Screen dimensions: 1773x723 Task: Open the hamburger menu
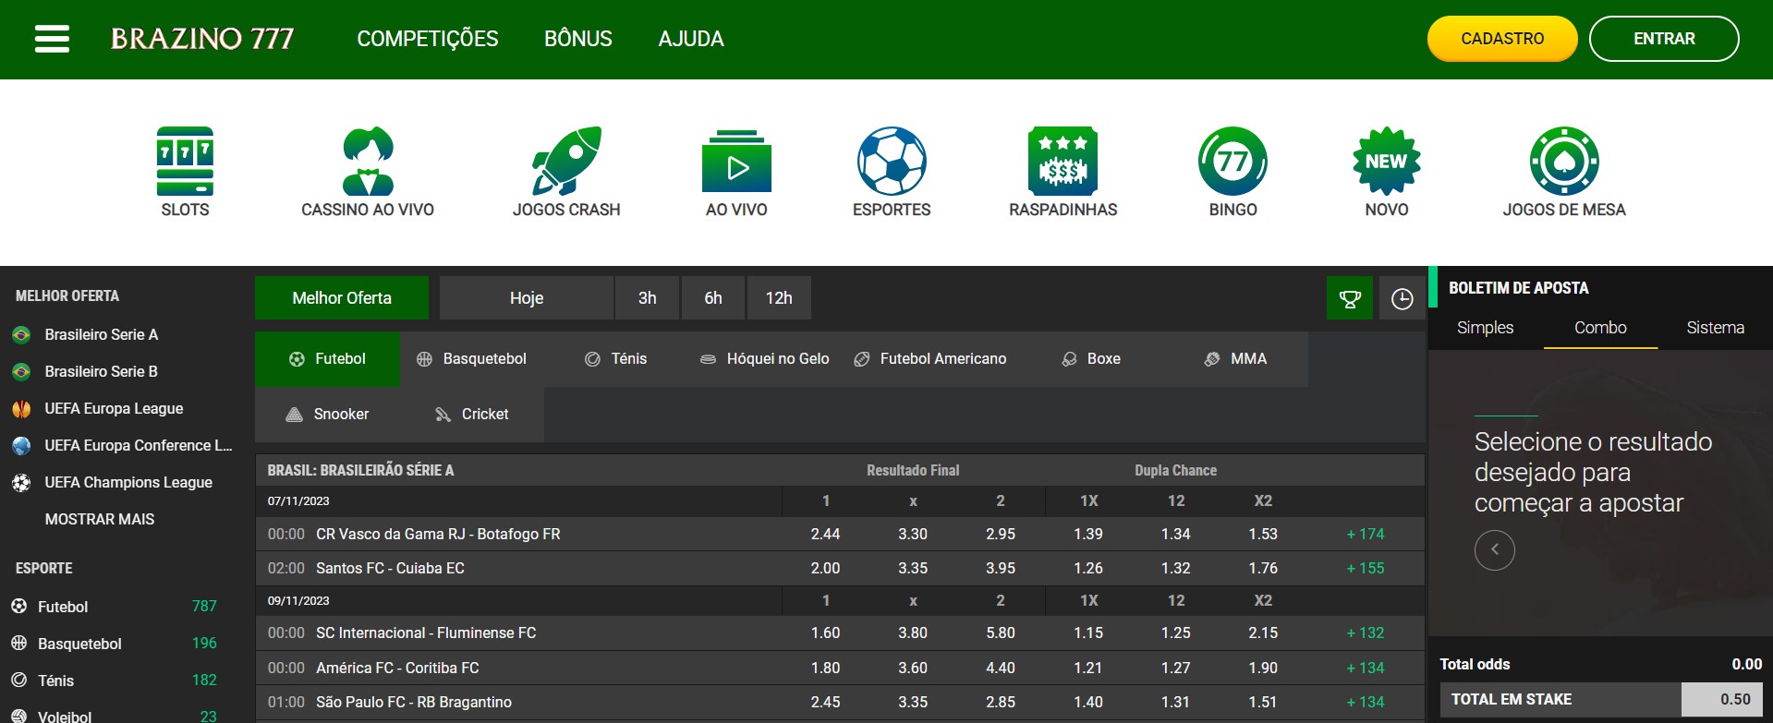pyautogui.click(x=52, y=39)
